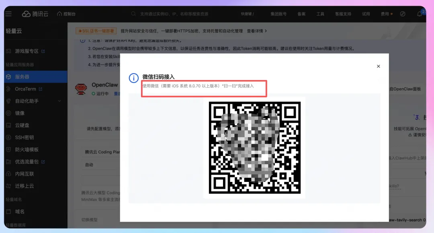Viewport: 434px width, 233px height.
Task: Open the 客服支持 menu
Action: (343, 14)
